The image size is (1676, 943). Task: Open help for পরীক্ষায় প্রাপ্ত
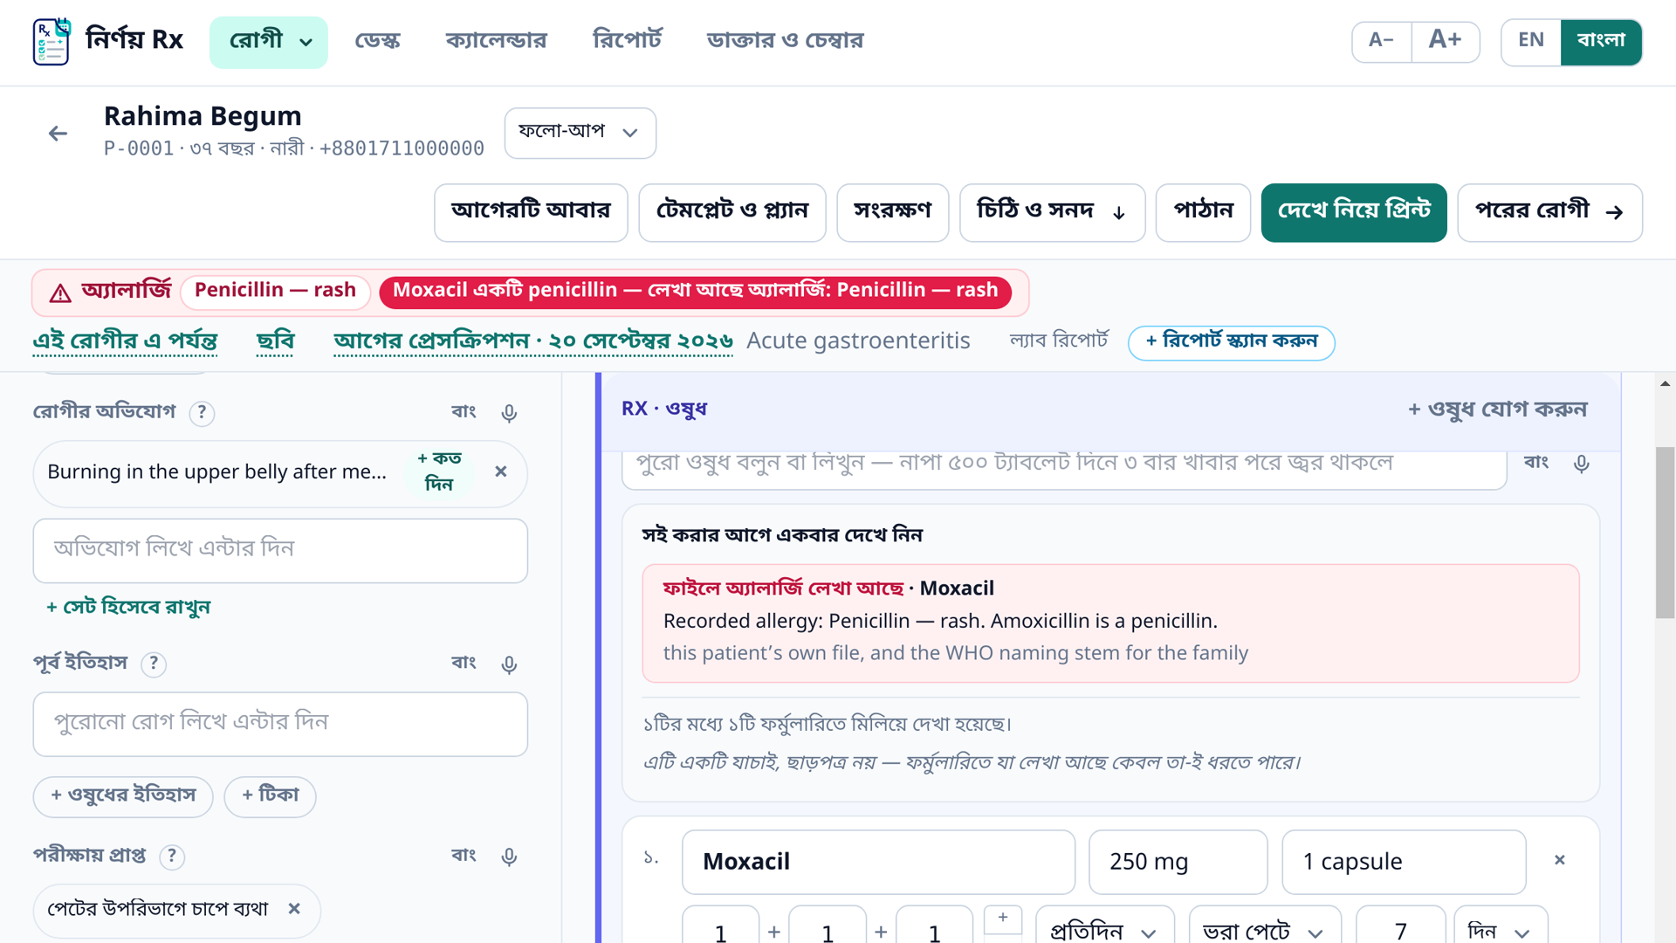tap(172, 856)
